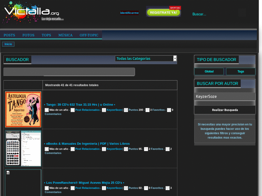Click the main buscador search text box

coord(69,72)
